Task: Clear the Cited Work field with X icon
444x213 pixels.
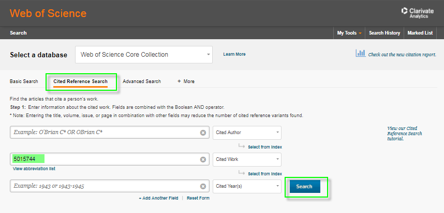Action: [x=203, y=159]
